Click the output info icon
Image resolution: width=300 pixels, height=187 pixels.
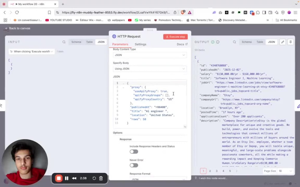coord(218,42)
